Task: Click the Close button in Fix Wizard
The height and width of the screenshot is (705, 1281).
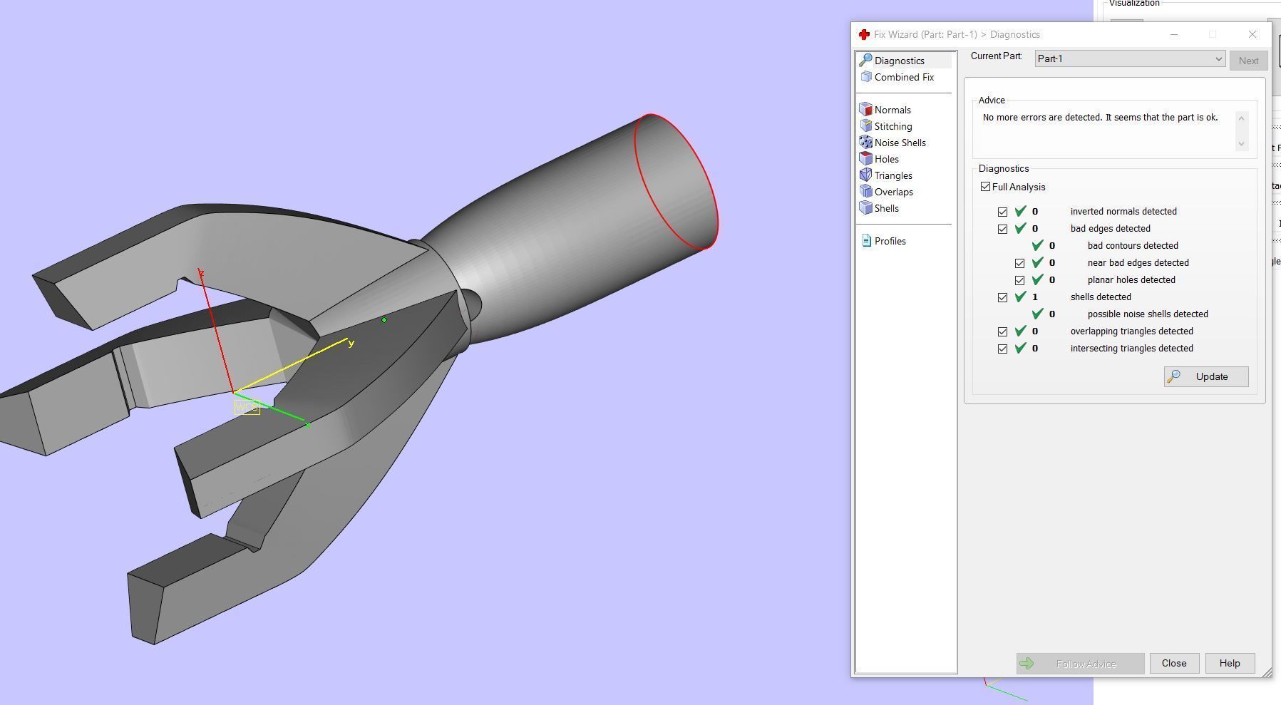Action: [x=1174, y=663]
